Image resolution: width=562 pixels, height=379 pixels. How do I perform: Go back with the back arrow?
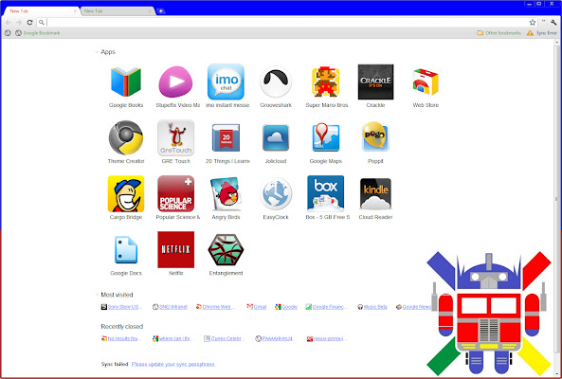9,22
